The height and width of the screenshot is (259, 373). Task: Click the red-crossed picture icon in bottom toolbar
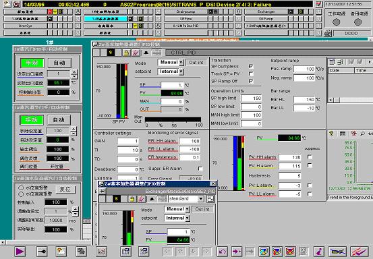(291, 252)
